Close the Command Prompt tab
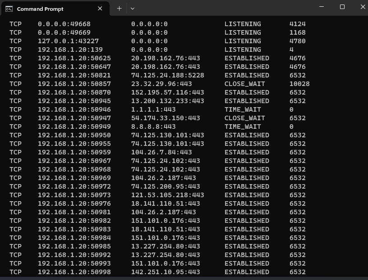Viewport: 368px width, 280px height. (x=100, y=9)
